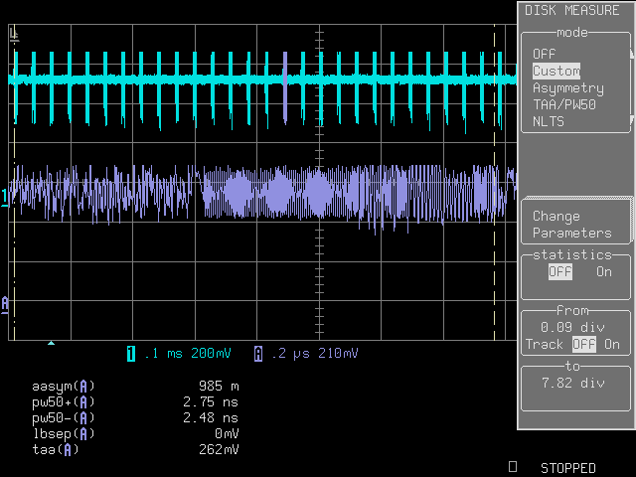Select Custom measurement mode

pos(556,71)
